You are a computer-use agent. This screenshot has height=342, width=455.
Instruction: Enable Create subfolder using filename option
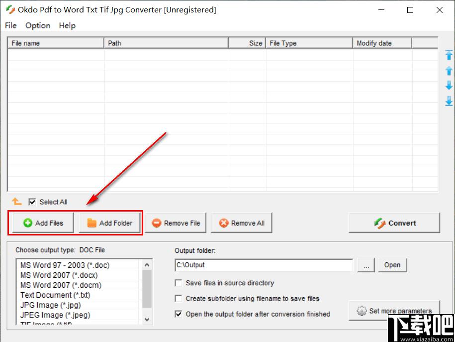(x=179, y=298)
